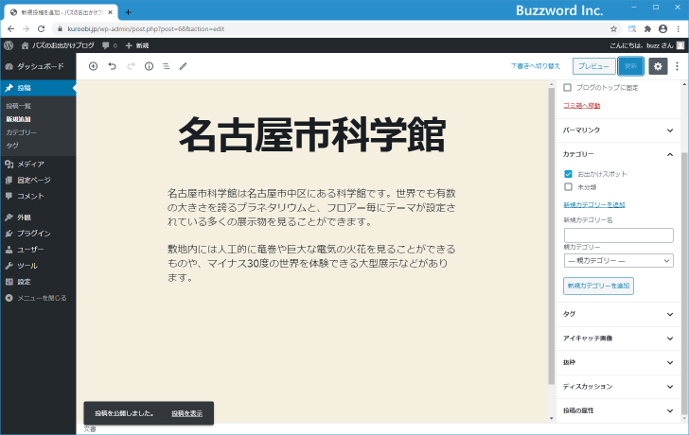Check ブログのトップに固定 checkbox
This screenshot has width=689, height=435.
(x=567, y=88)
